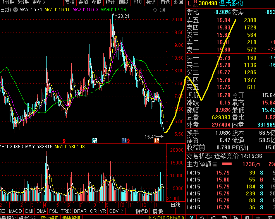This screenshot has height=219, width=275.
Task: Click the red S marker beside 财
Action: (129, 140)
